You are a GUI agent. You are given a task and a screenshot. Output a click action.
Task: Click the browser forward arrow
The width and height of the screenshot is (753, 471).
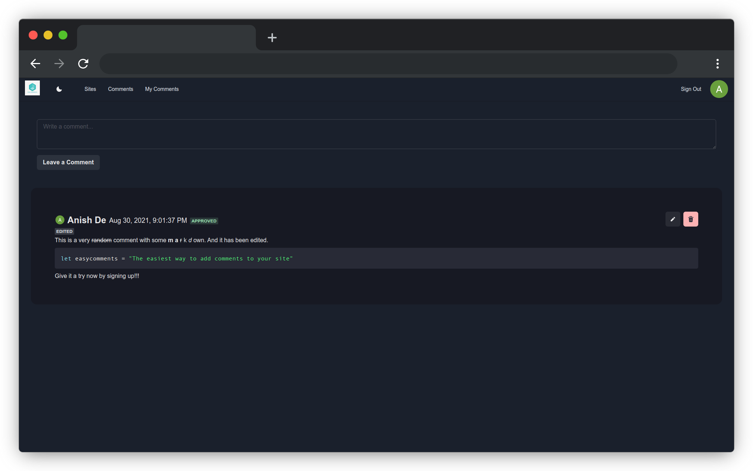coord(59,64)
